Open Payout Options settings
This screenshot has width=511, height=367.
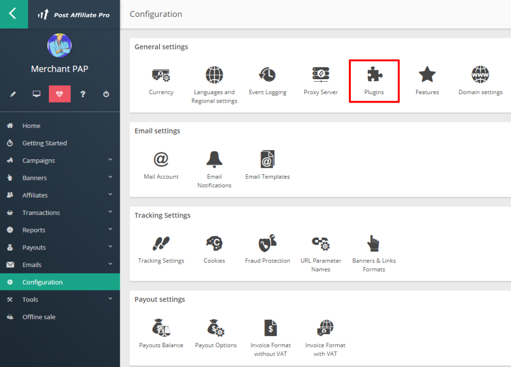(216, 328)
